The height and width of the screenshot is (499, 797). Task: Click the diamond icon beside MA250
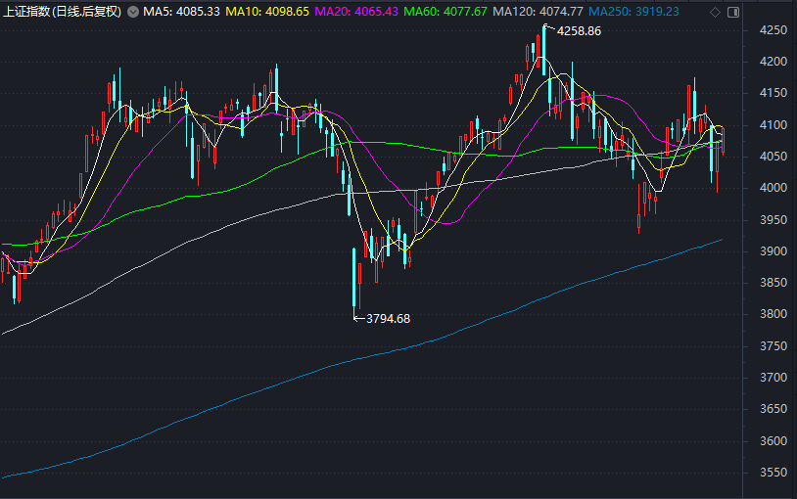point(715,12)
